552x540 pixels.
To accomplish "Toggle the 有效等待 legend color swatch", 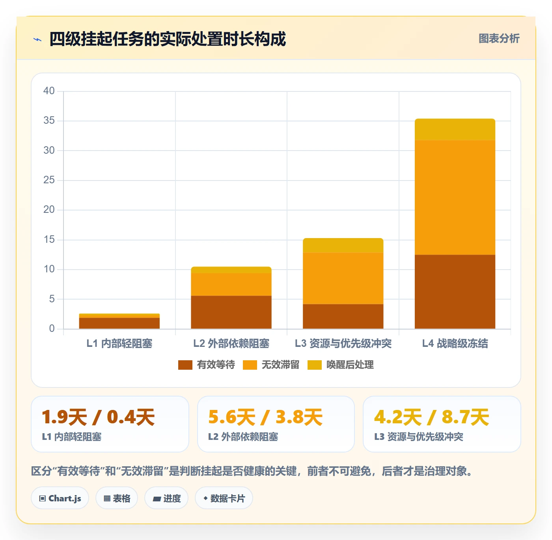I will 185,365.
